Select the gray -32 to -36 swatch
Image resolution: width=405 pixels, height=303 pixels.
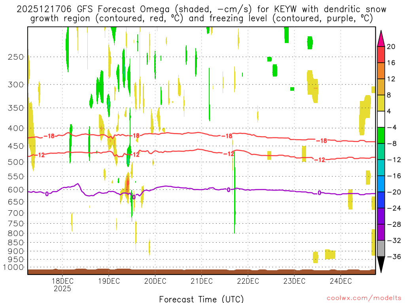point(381,249)
